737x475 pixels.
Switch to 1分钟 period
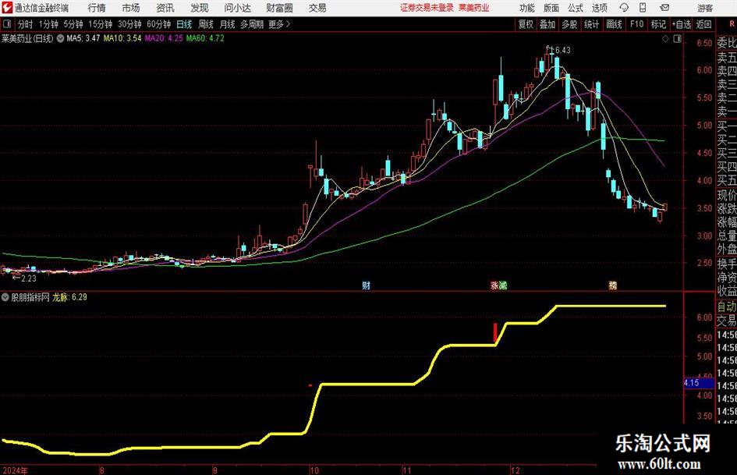[48, 24]
